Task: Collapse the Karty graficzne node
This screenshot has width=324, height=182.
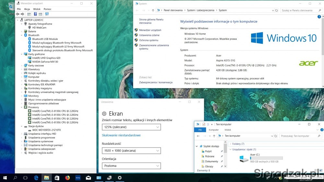Action: [22, 54]
